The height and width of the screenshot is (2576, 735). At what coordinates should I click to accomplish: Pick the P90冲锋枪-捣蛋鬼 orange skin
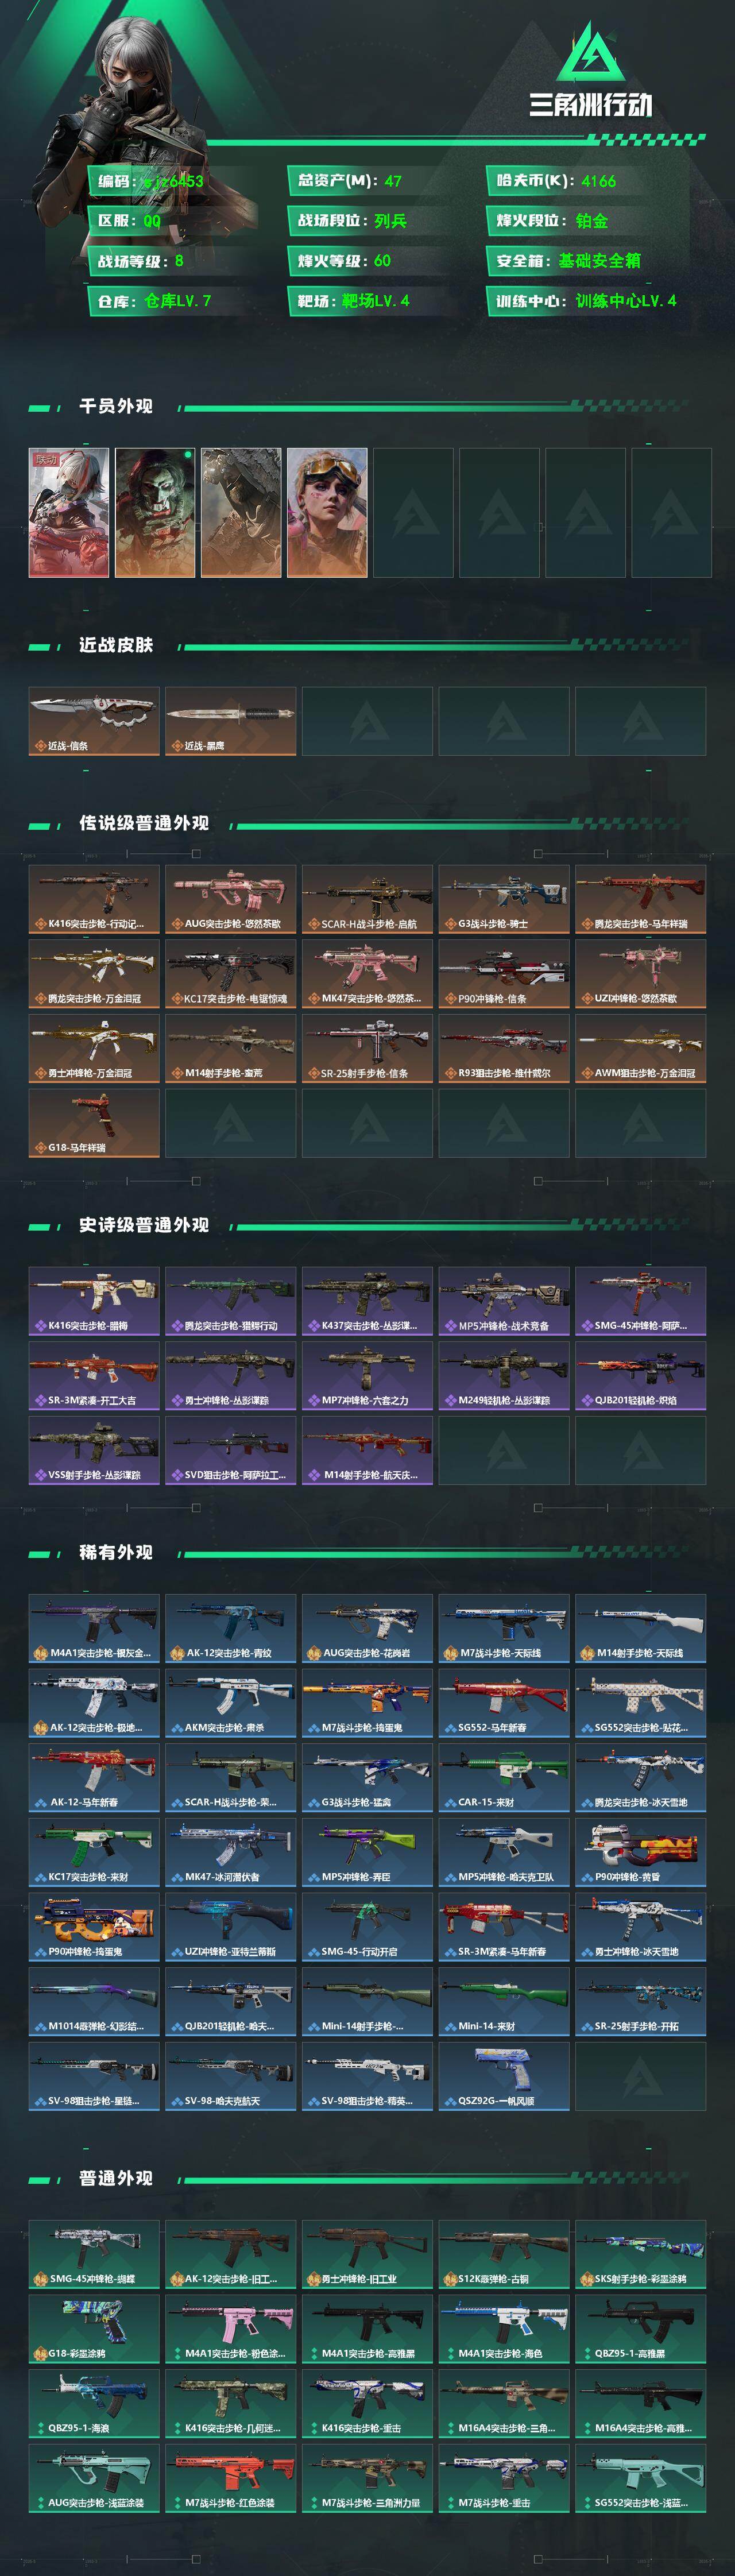[x=94, y=1926]
